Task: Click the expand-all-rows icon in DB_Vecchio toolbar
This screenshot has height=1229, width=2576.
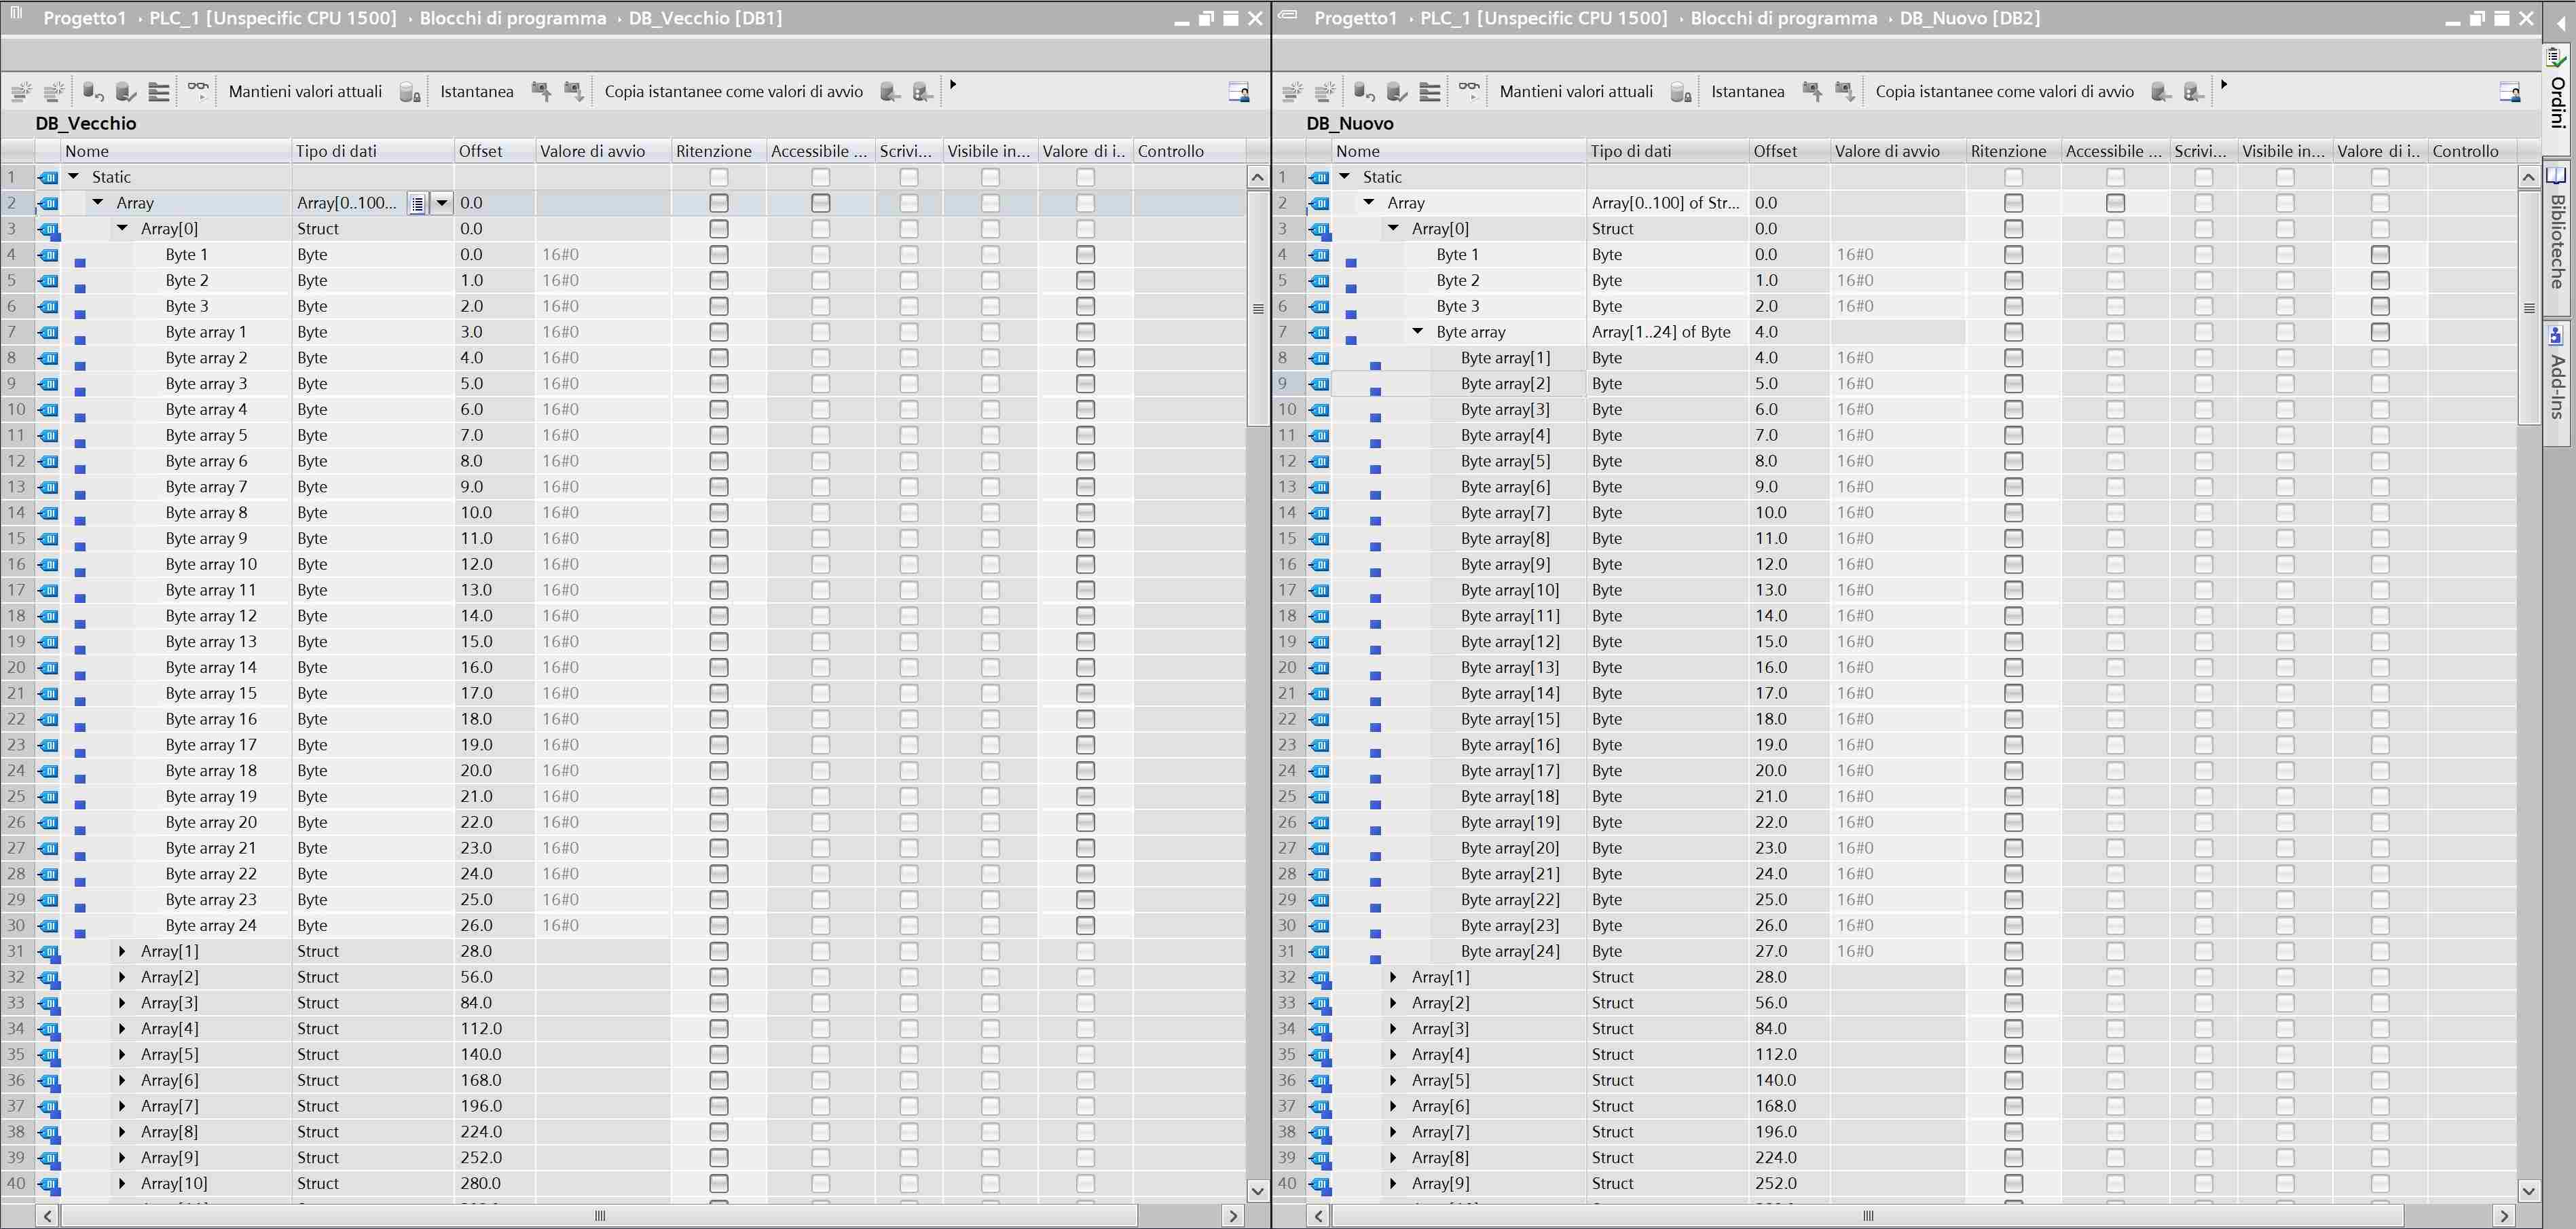Action: tap(159, 92)
